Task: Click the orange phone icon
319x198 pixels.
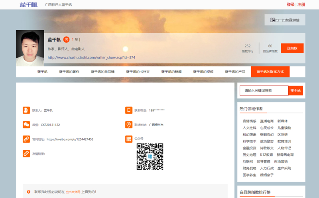Action: pos(128,110)
